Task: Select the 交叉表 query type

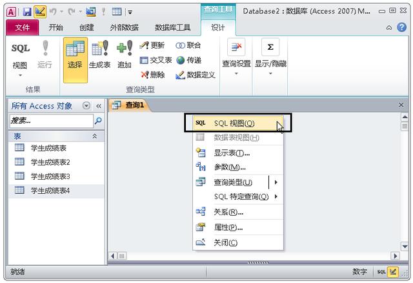Action: coord(156,60)
